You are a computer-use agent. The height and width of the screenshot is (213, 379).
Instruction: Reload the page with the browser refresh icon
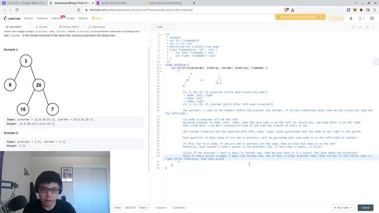click(17, 10)
